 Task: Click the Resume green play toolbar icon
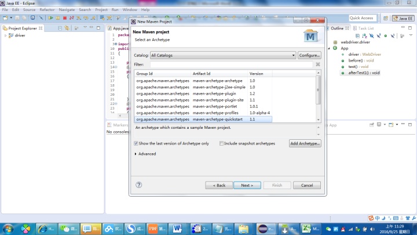[50, 18]
